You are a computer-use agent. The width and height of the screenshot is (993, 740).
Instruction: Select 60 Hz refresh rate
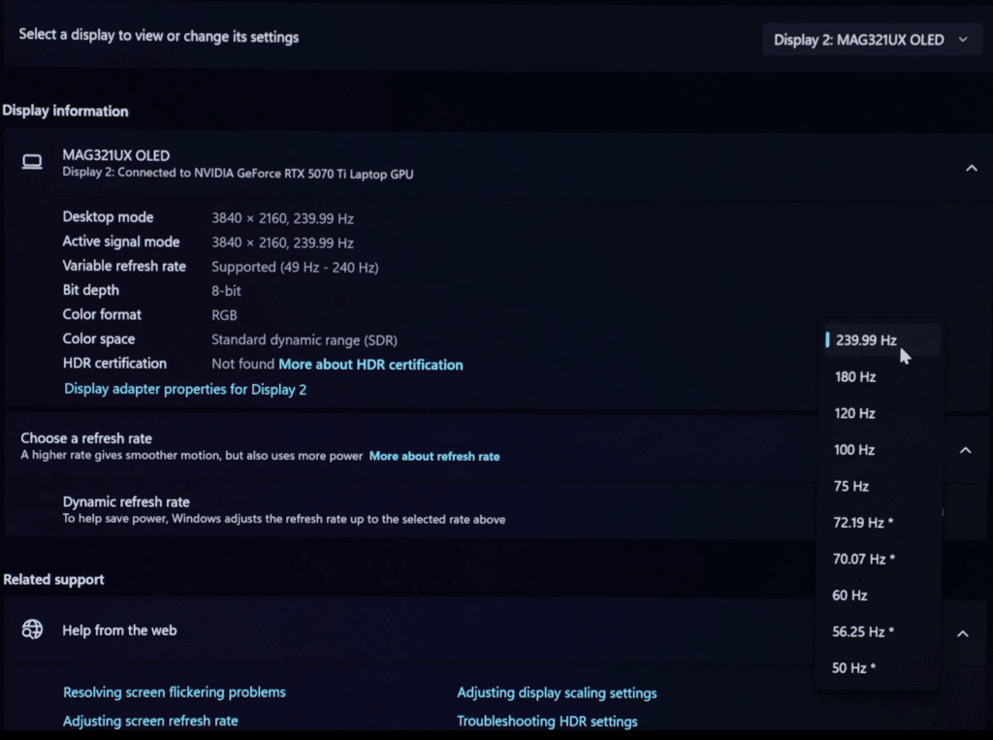850,595
